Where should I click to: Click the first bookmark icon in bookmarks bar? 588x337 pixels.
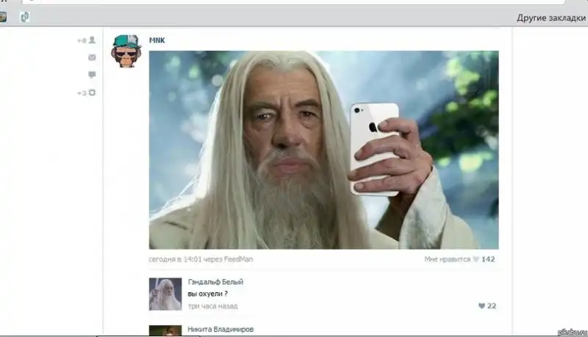click(2, 16)
